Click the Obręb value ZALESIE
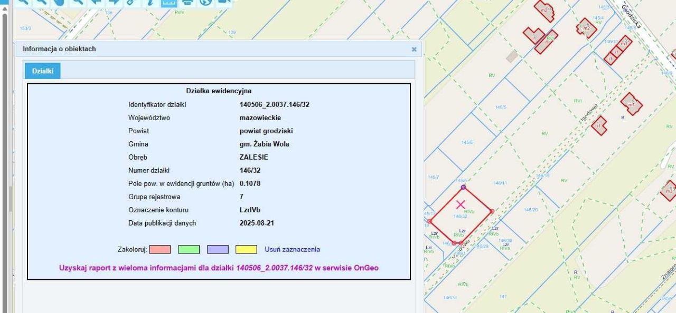The image size is (676, 313). [253, 157]
